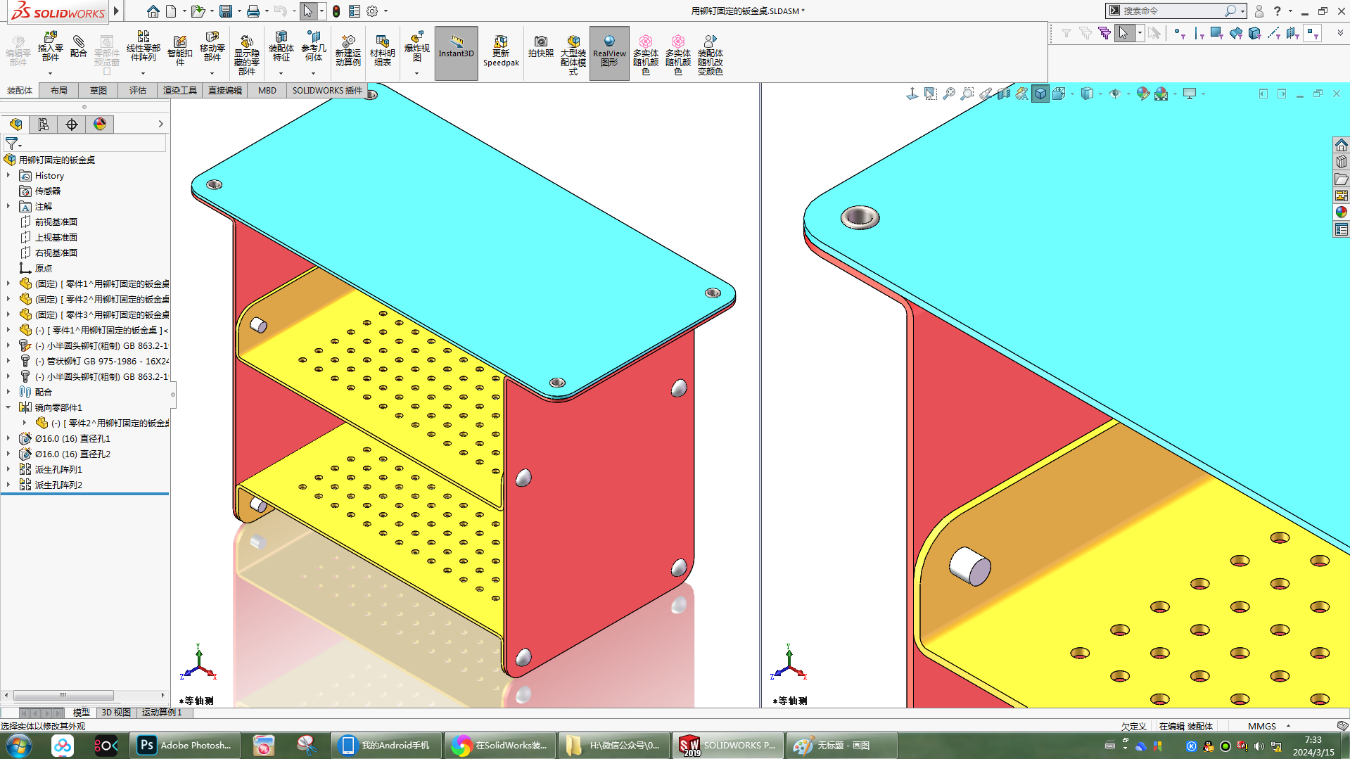The width and height of the screenshot is (1350, 759).
Task: Switch to the 渲染工具 tab
Action: (180, 90)
